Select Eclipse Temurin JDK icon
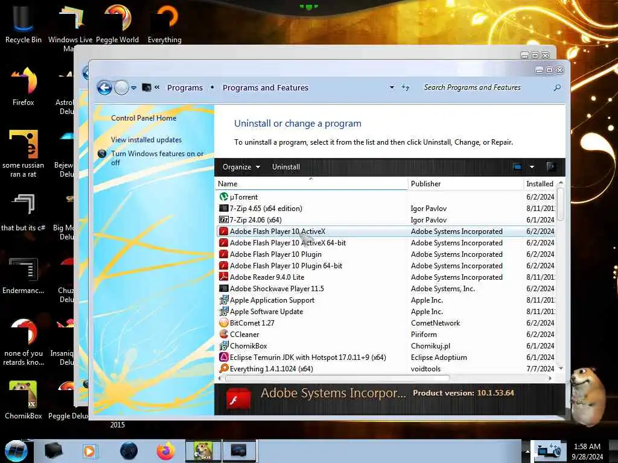The height and width of the screenshot is (463, 618). pyautogui.click(x=223, y=357)
